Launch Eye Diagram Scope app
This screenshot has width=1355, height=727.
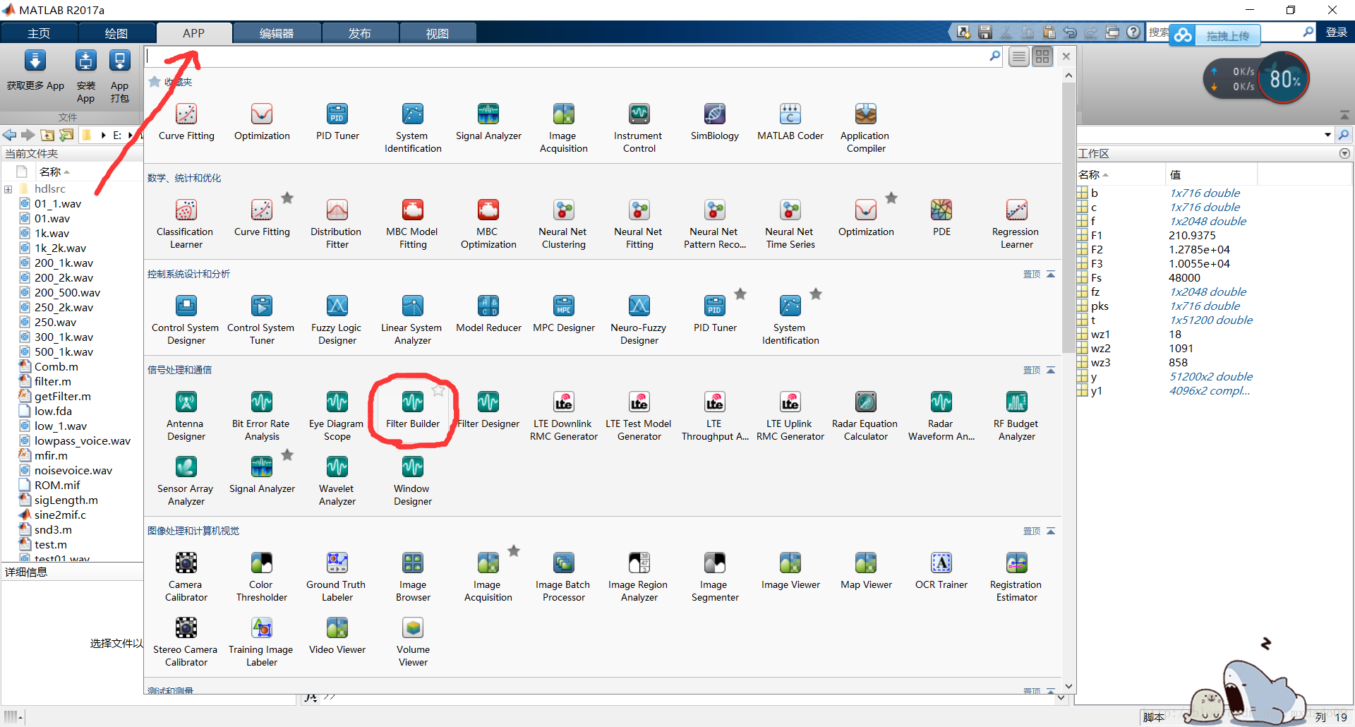tap(337, 416)
